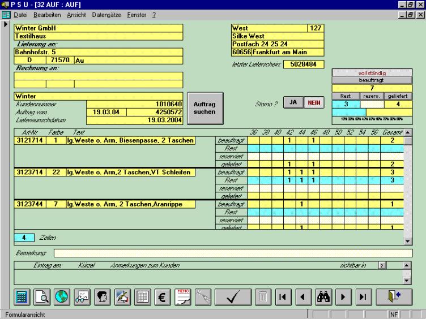The width and height of the screenshot is (426, 319).
Task: Click the calculator icon in bottom toolbar
Action: (23, 297)
